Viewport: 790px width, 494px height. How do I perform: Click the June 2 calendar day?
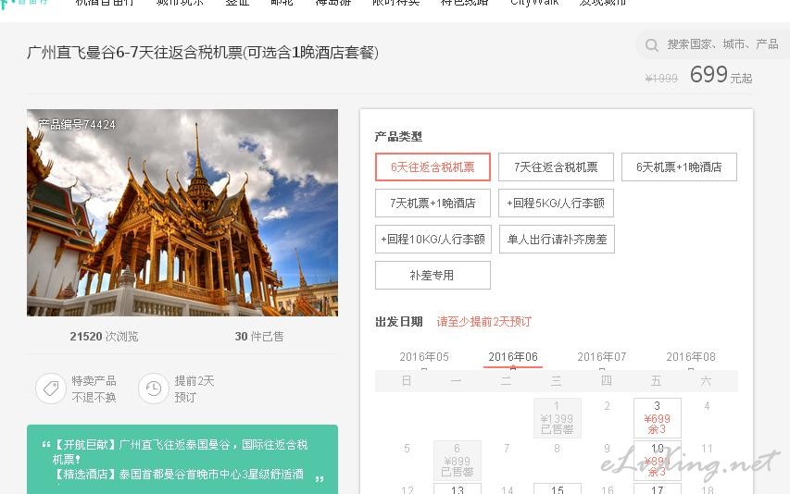click(608, 406)
